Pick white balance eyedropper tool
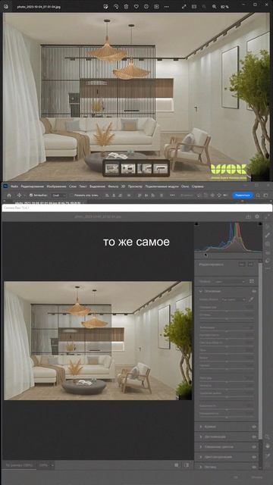Viewport: 273px width, 485px height. [251, 299]
